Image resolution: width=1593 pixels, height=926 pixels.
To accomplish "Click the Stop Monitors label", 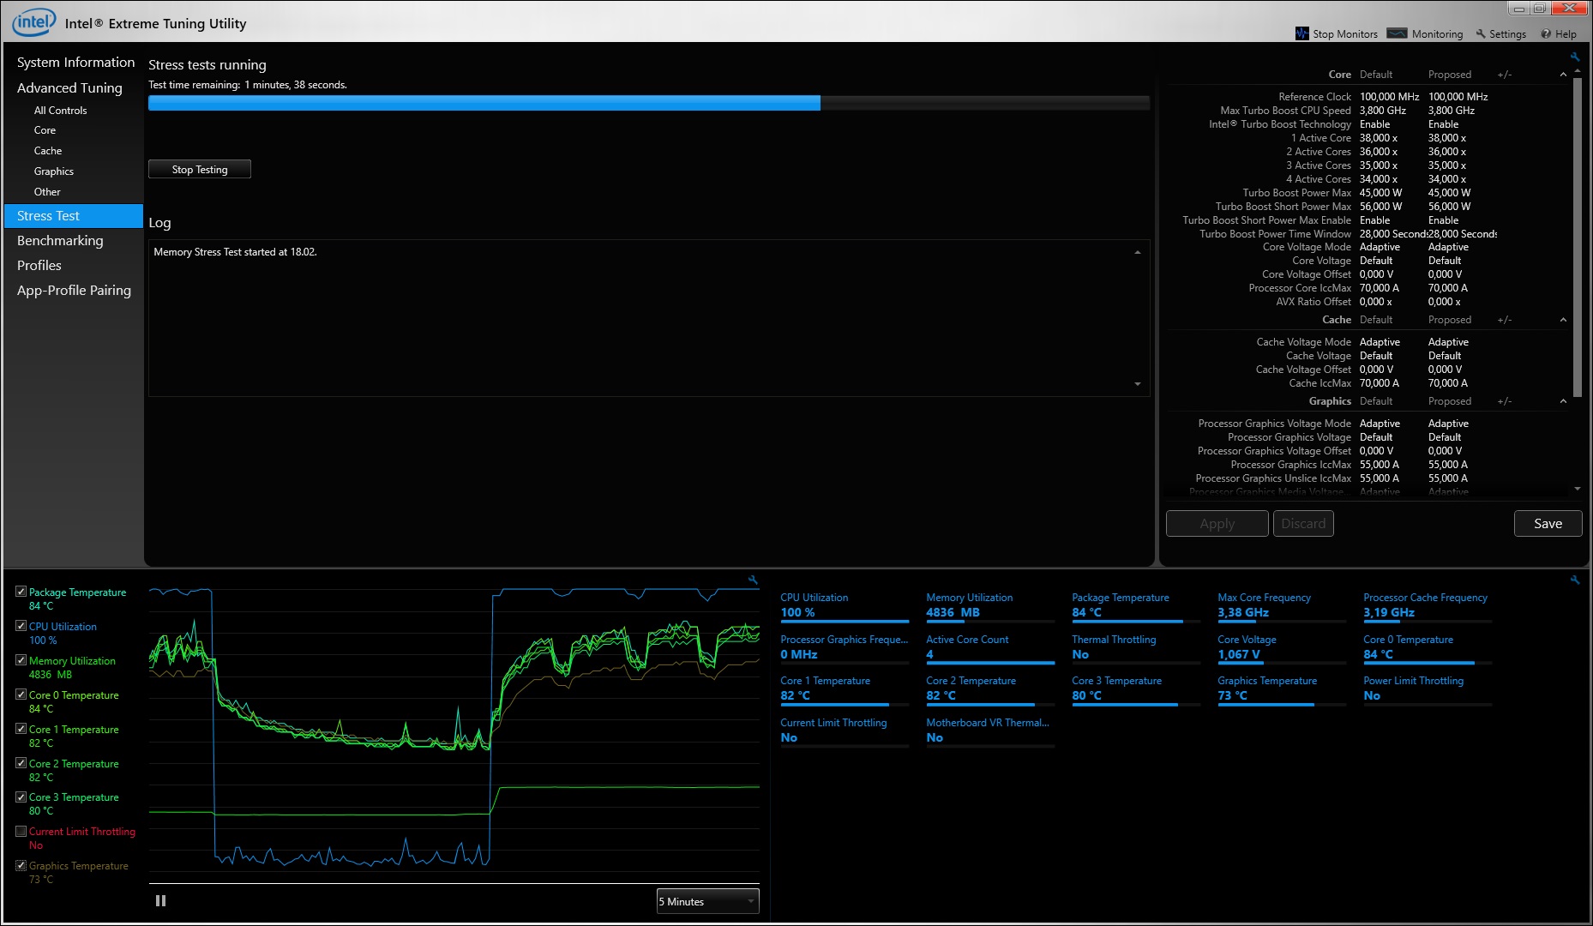I will (1345, 34).
